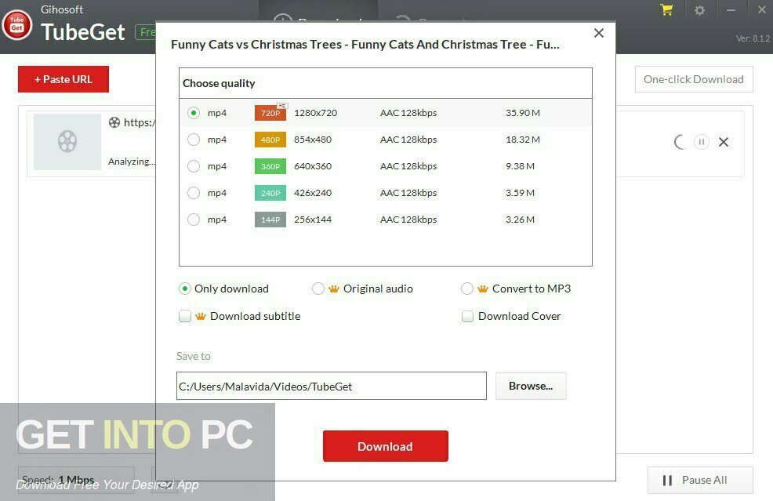Click the 640x360 resolution text
This screenshot has height=501, width=773.
pyautogui.click(x=313, y=166)
